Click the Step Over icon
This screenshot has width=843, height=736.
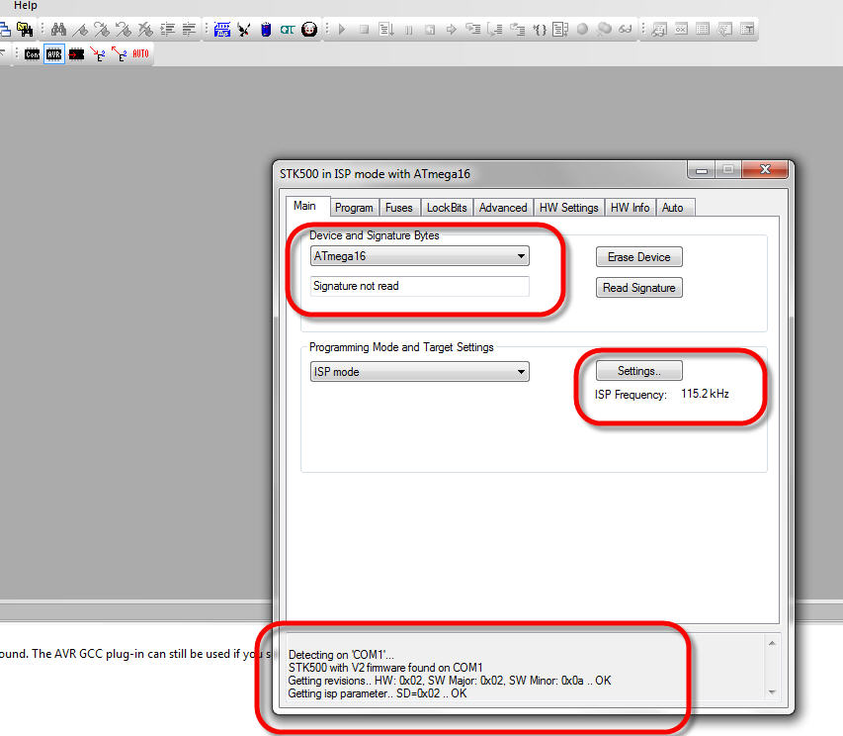tap(494, 29)
